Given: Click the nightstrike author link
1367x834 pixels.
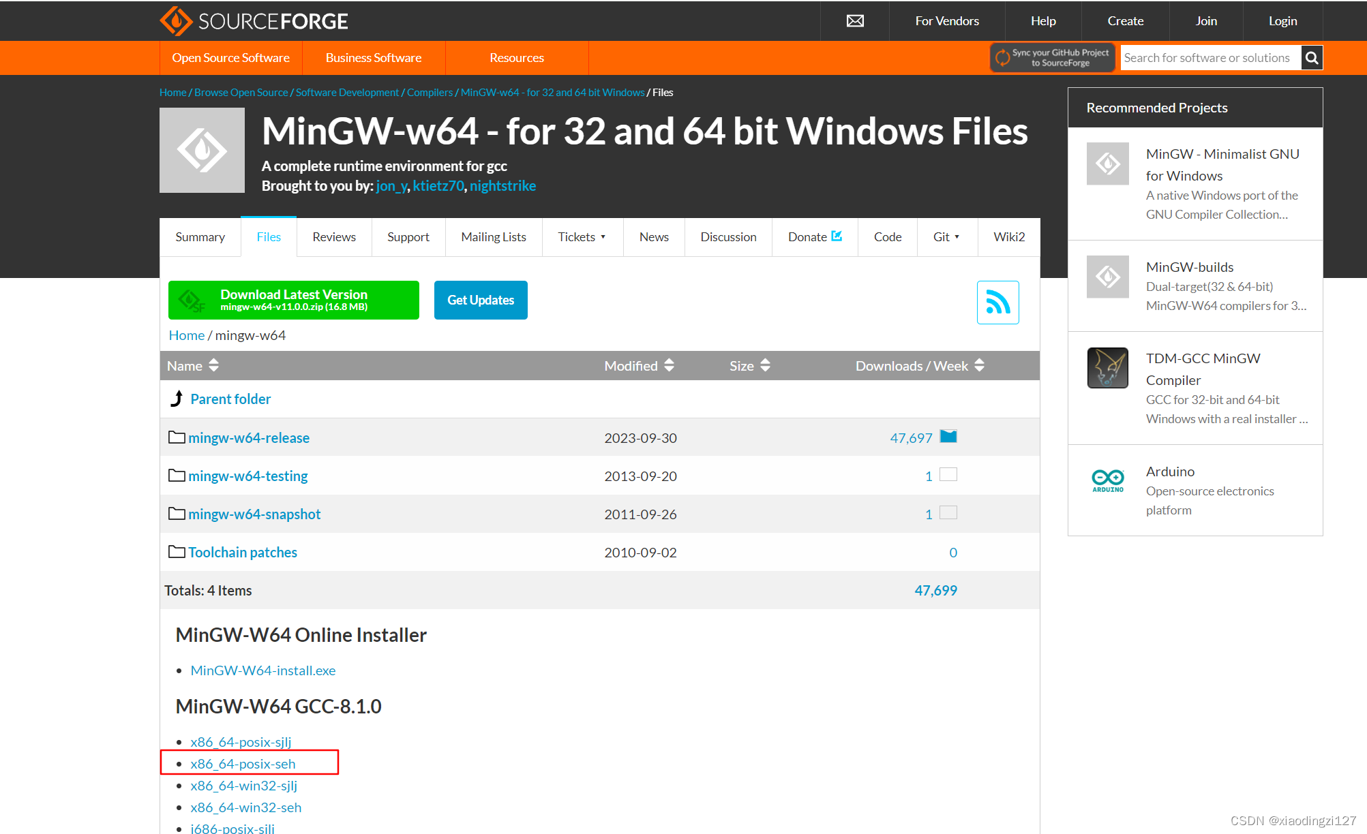Looking at the screenshot, I should click(502, 186).
